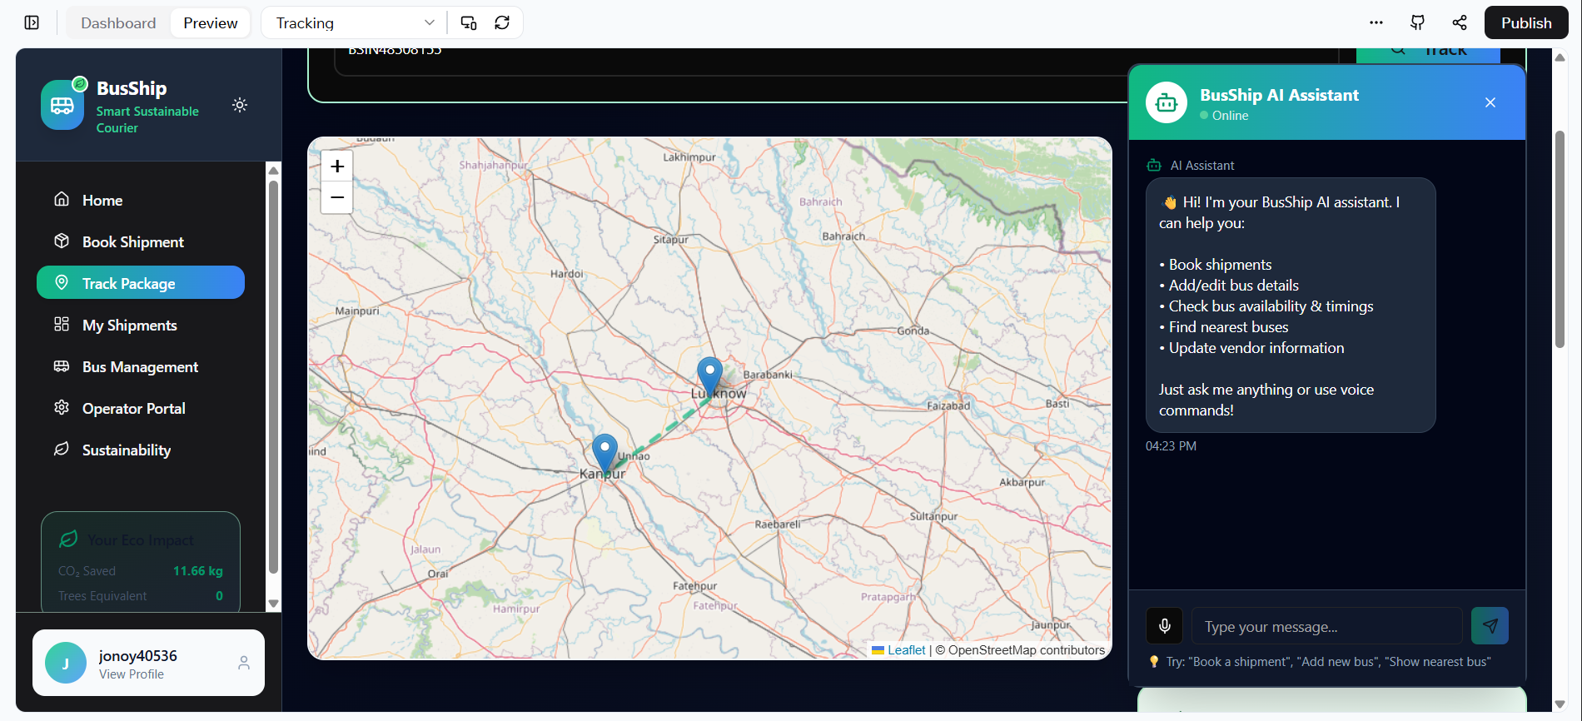Click the sidebar scroll up arrow
Viewport: 1582px width, 721px height.
tap(273, 170)
